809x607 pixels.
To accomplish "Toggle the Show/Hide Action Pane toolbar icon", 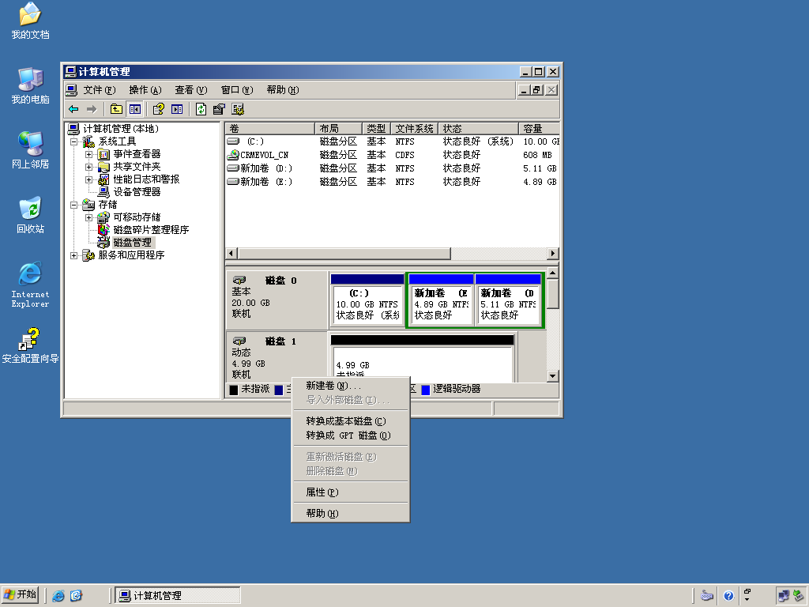I will click(177, 109).
